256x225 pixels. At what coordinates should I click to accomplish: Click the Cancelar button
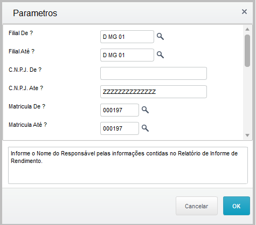tap(197, 206)
